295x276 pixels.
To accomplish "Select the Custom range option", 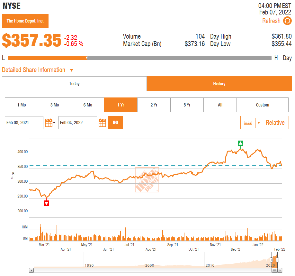I will click(263, 105).
